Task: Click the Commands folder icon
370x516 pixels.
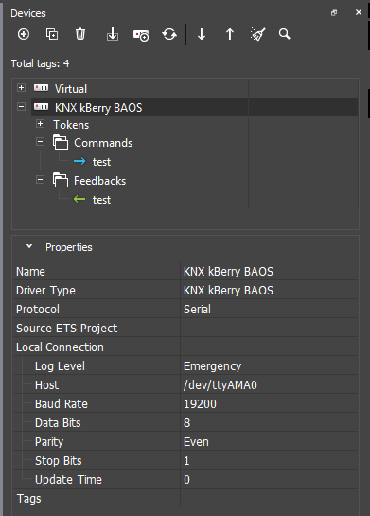Action: [x=61, y=142]
